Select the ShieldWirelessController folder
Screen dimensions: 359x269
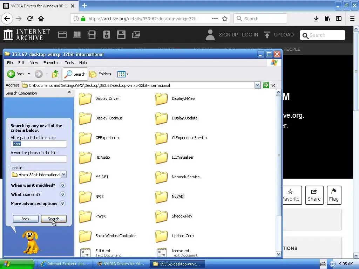(107, 236)
